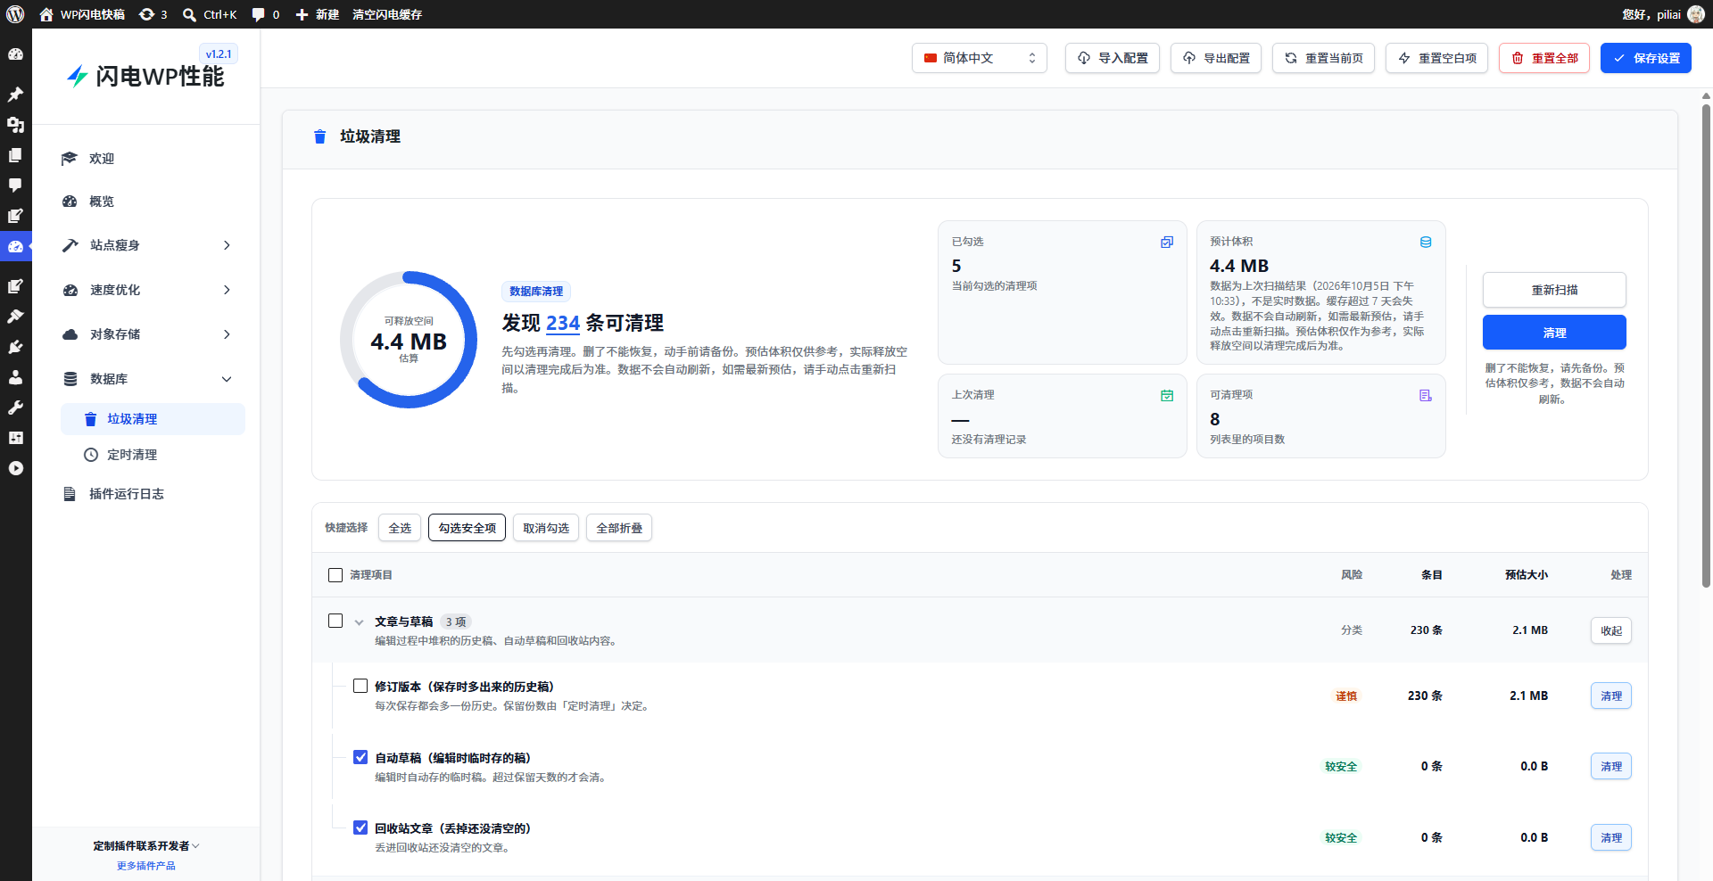
Task: Open the tools wrench icon in left rail
Action: pos(15,408)
